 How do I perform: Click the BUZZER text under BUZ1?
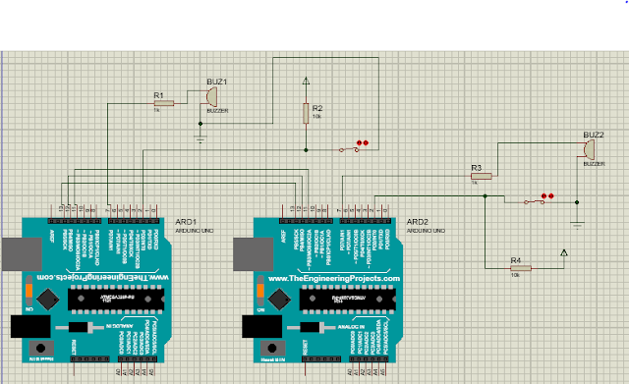(x=217, y=111)
